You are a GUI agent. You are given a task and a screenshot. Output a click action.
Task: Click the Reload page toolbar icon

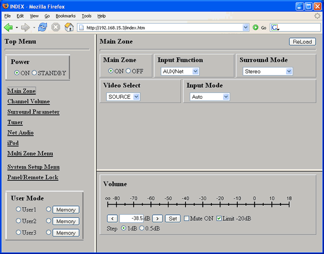click(x=43, y=27)
